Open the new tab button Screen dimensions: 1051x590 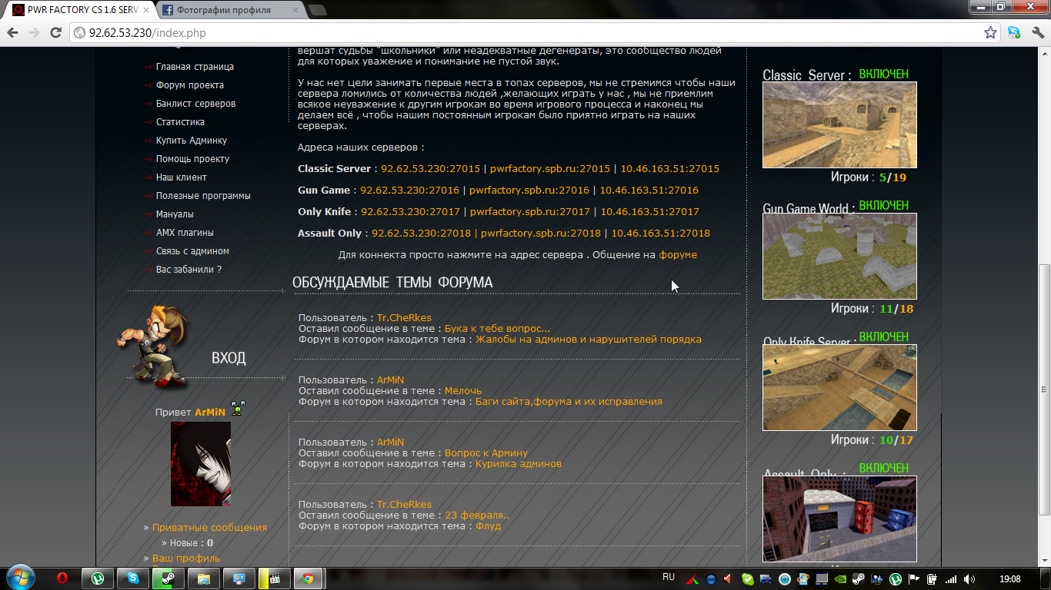[317, 10]
